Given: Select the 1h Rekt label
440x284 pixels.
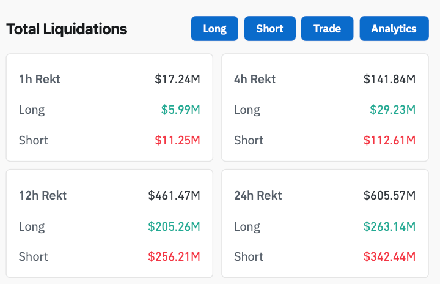Looking at the screenshot, I should [40, 79].
